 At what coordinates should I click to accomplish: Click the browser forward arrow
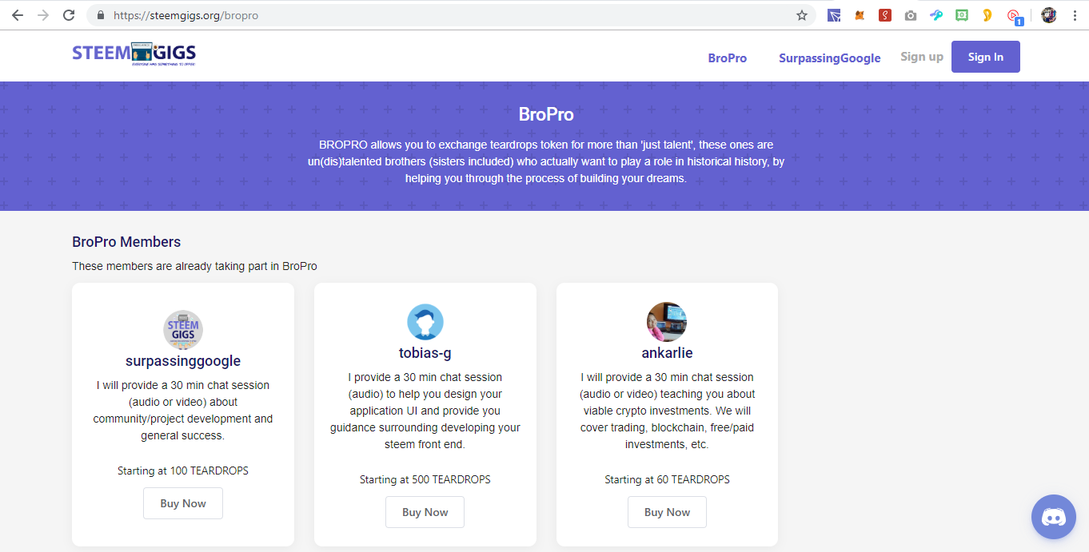point(43,15)
